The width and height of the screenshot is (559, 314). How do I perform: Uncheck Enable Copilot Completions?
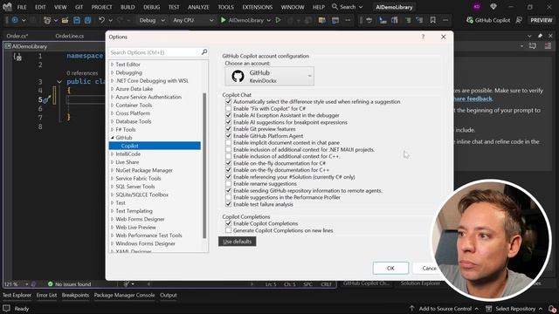[229, 223]
